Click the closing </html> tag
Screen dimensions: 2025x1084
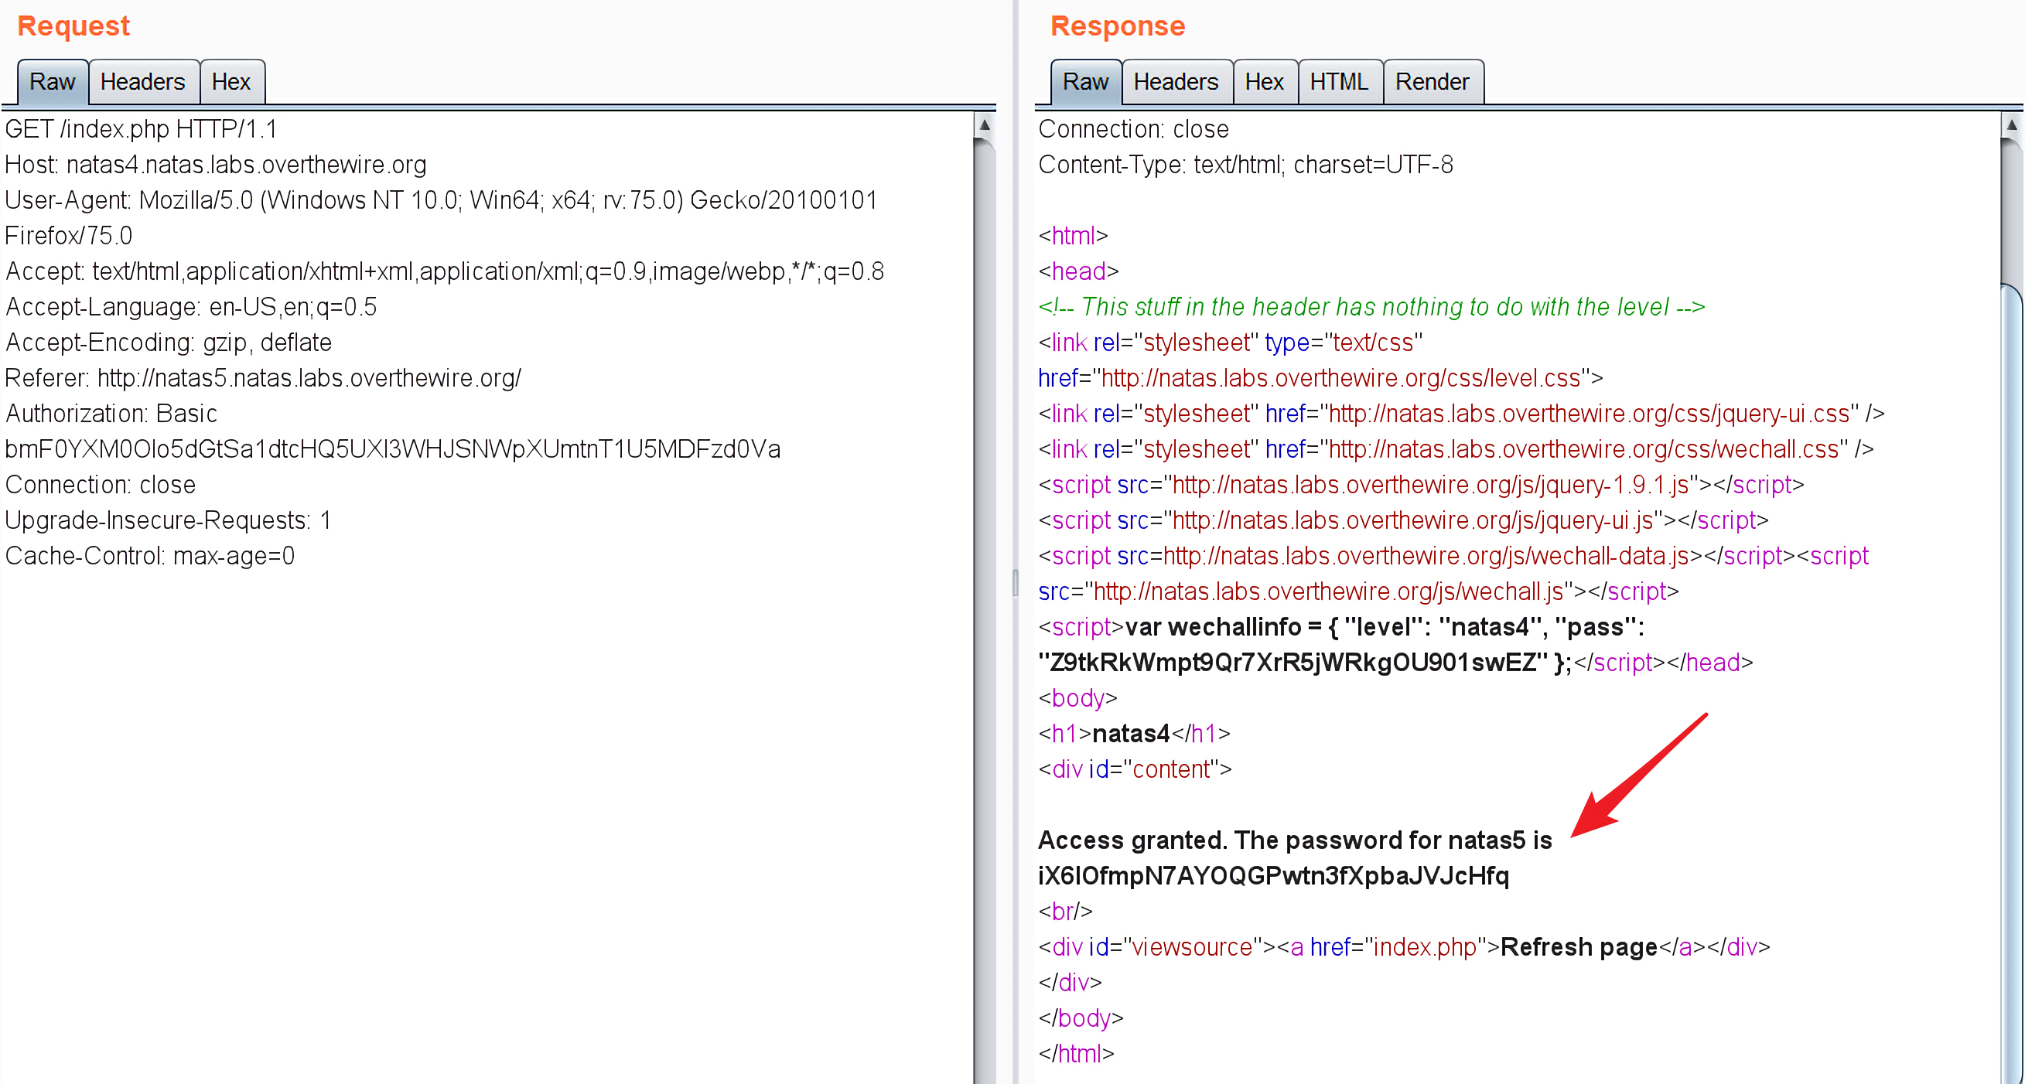(x=1076, y=1053)
